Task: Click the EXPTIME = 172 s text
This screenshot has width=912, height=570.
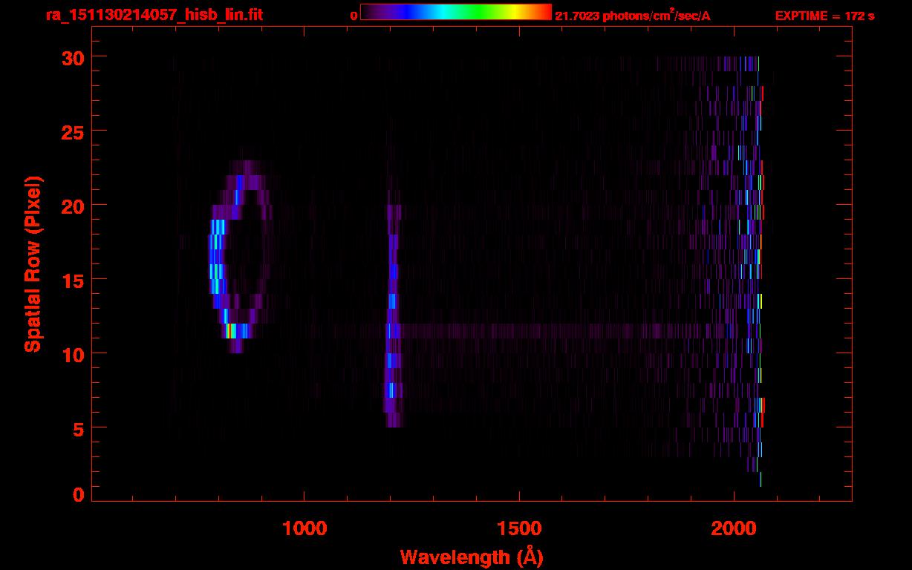Action: [x=824, y=16]
